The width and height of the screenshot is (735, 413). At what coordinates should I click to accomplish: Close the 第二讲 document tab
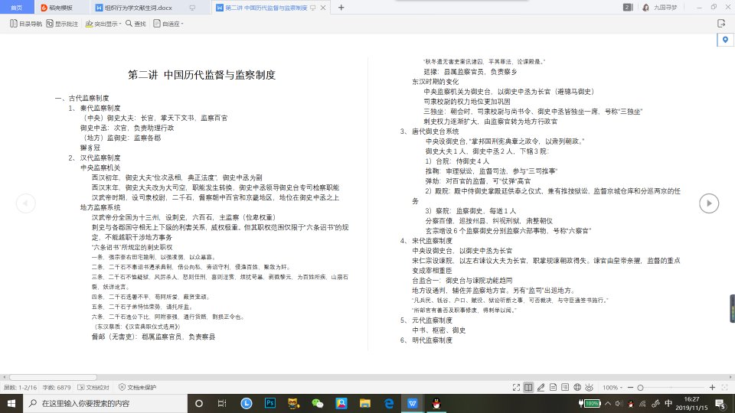point(323,8)
